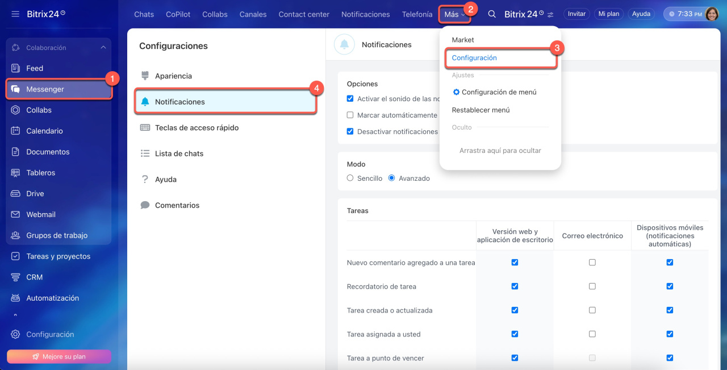Click the Invitar button
This screenshot has height=370, width=727.
[576, 14]
